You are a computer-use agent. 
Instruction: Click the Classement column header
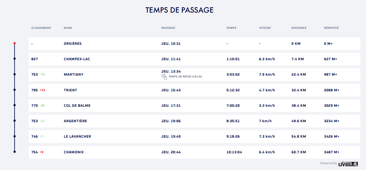[41, 28]
